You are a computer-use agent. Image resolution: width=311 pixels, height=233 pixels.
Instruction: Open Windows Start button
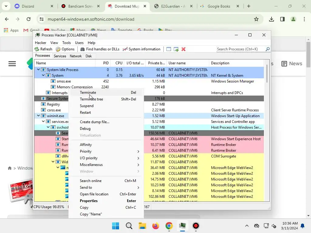[115, 226]
